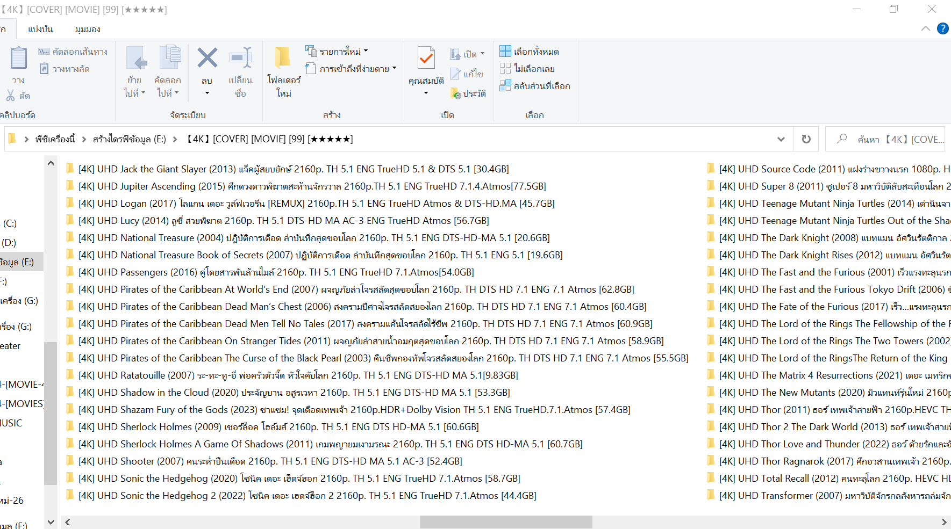Click the Copy path icon
The width and height of the screenshot is (951, 529).
tap(44, 52)
